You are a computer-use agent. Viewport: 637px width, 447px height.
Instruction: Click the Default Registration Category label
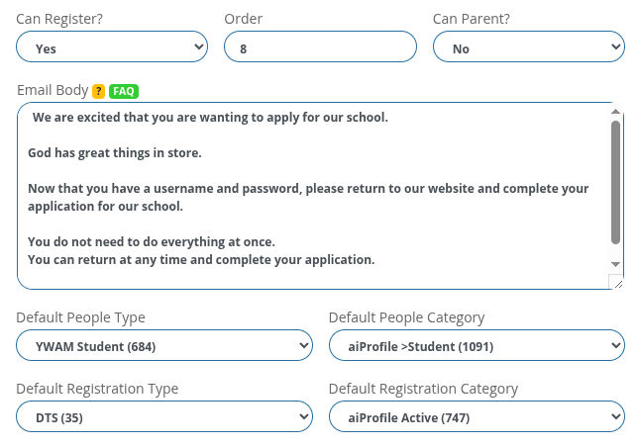click(x=423, y=389)
